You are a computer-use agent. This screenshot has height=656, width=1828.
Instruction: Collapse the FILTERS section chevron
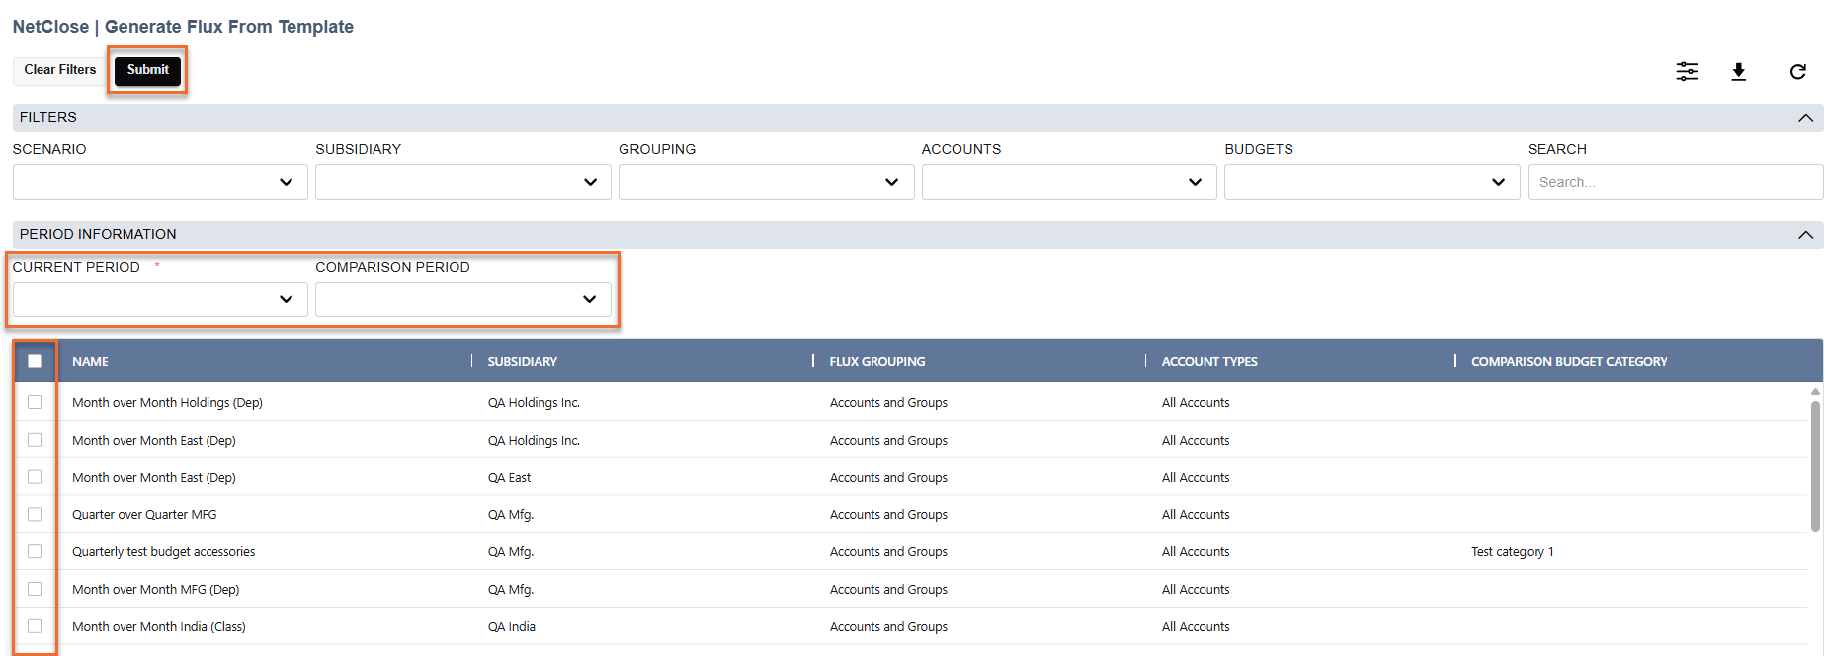pyautogui.click(x=1805, y=118)
